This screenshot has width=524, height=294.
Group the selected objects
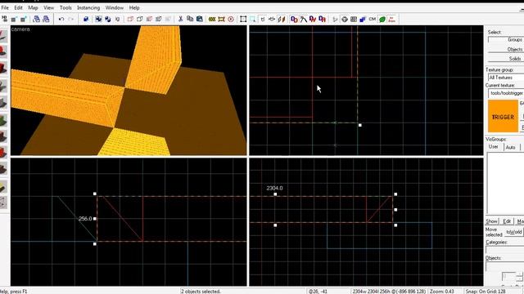98,19
